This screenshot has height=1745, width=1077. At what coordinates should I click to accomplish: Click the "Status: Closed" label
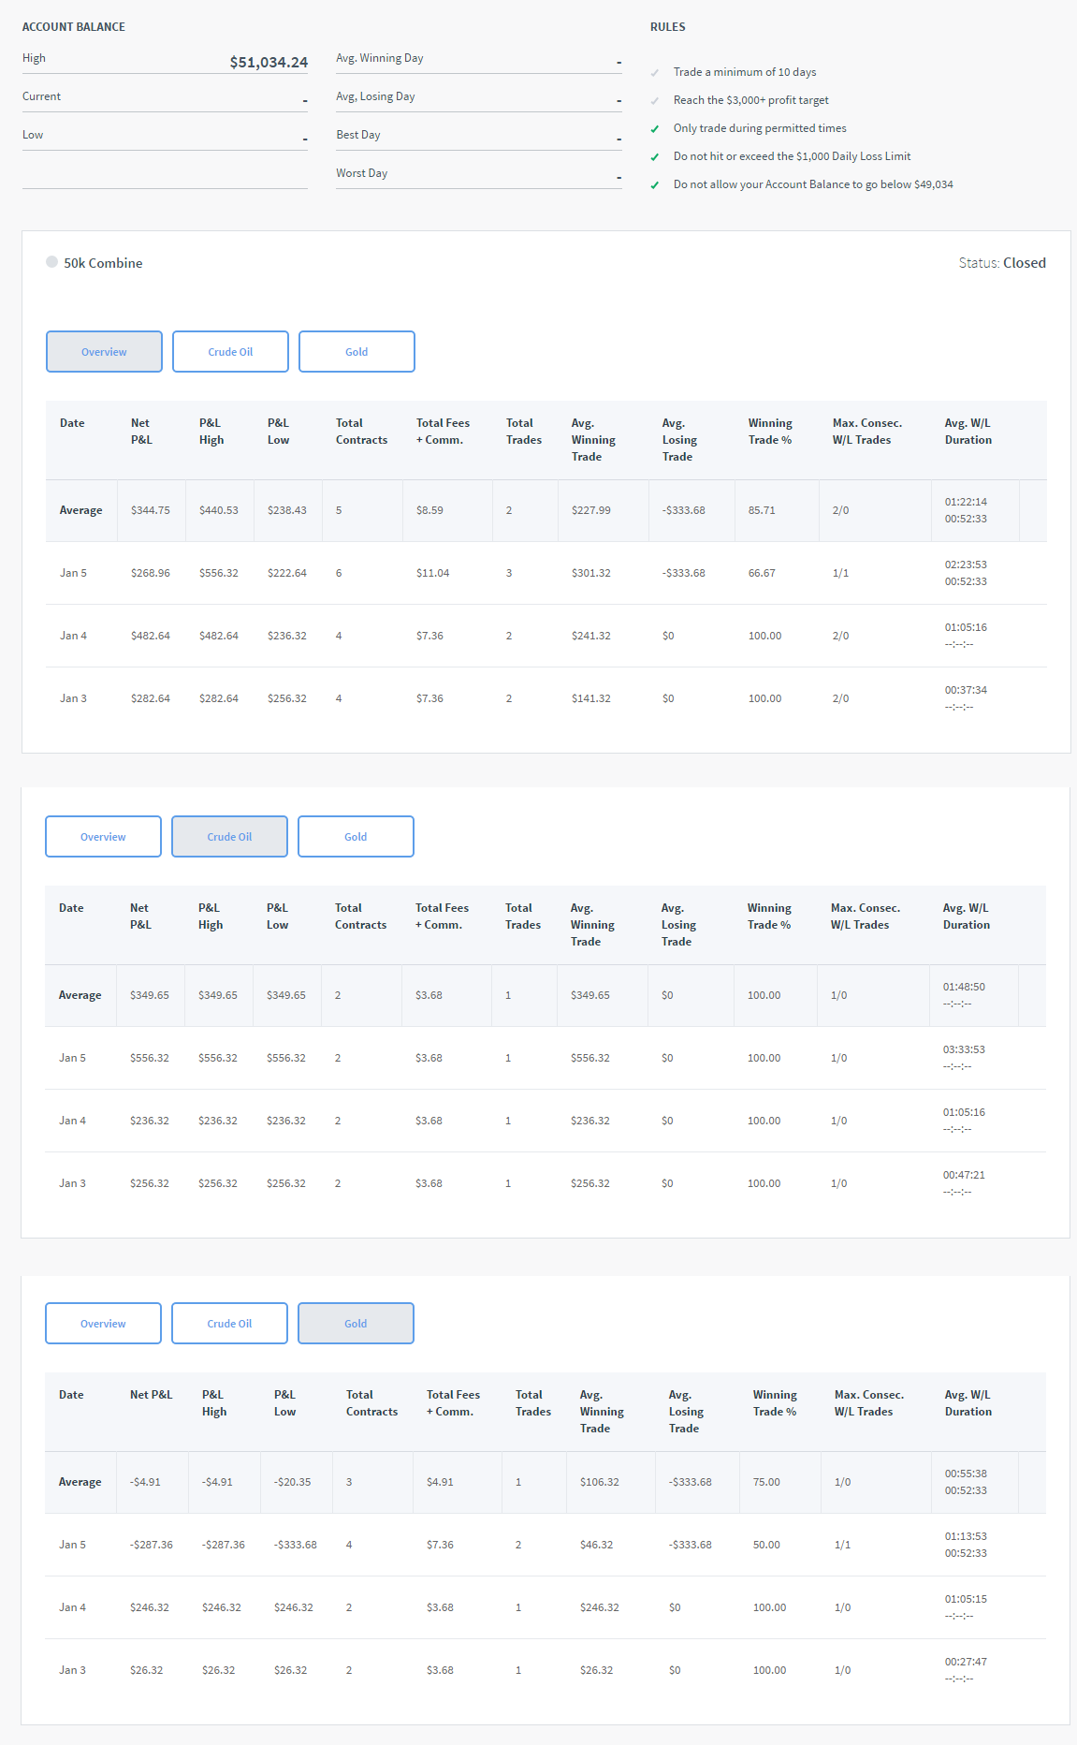[1002, 263]
